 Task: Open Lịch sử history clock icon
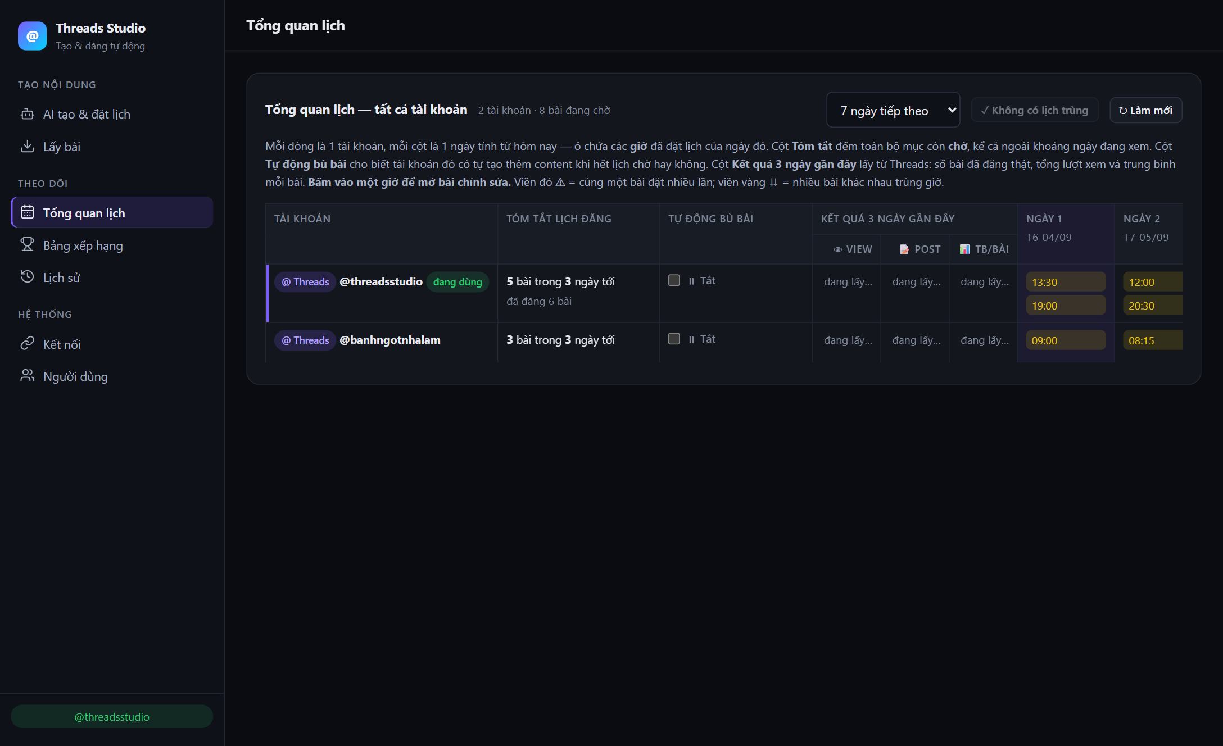coord(27,277)
